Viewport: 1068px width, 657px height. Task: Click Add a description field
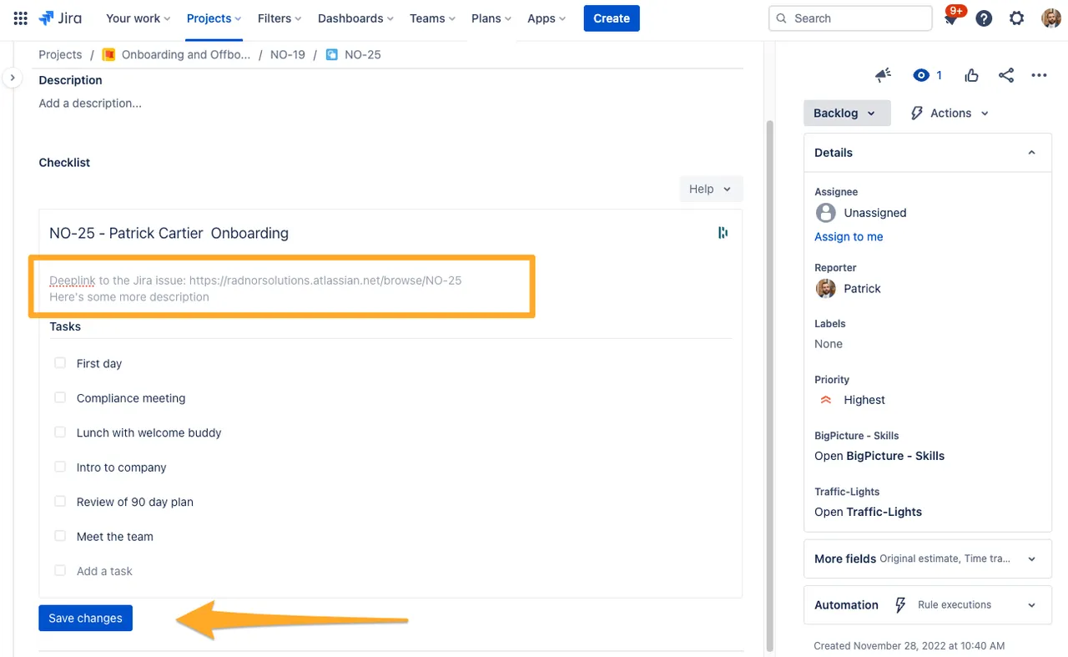pyautogui.click(x=90, y=104)
